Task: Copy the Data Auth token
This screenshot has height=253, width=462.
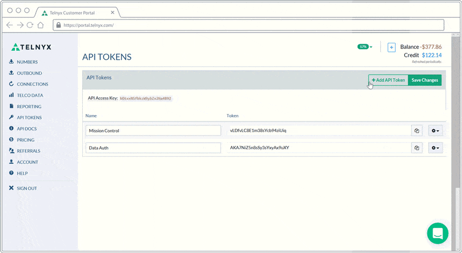Action: point(416,148)
